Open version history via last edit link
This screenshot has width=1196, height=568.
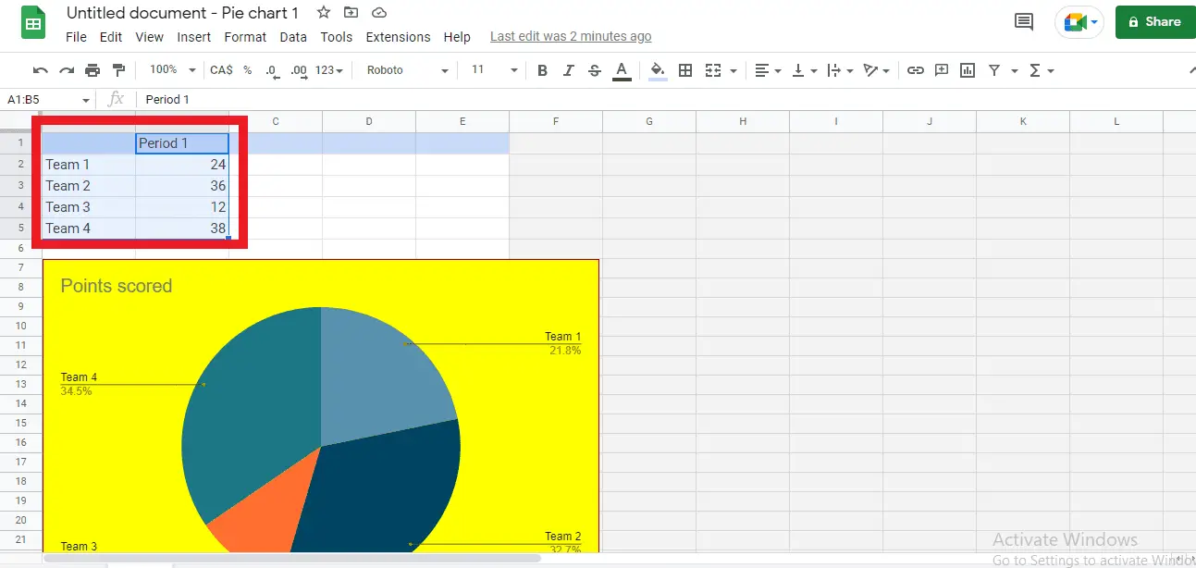(x=571, y=36)
